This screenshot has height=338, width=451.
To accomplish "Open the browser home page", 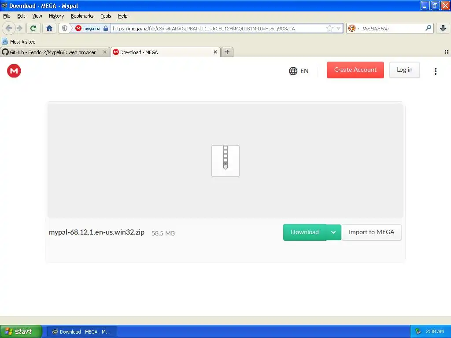I will [49, 28].
